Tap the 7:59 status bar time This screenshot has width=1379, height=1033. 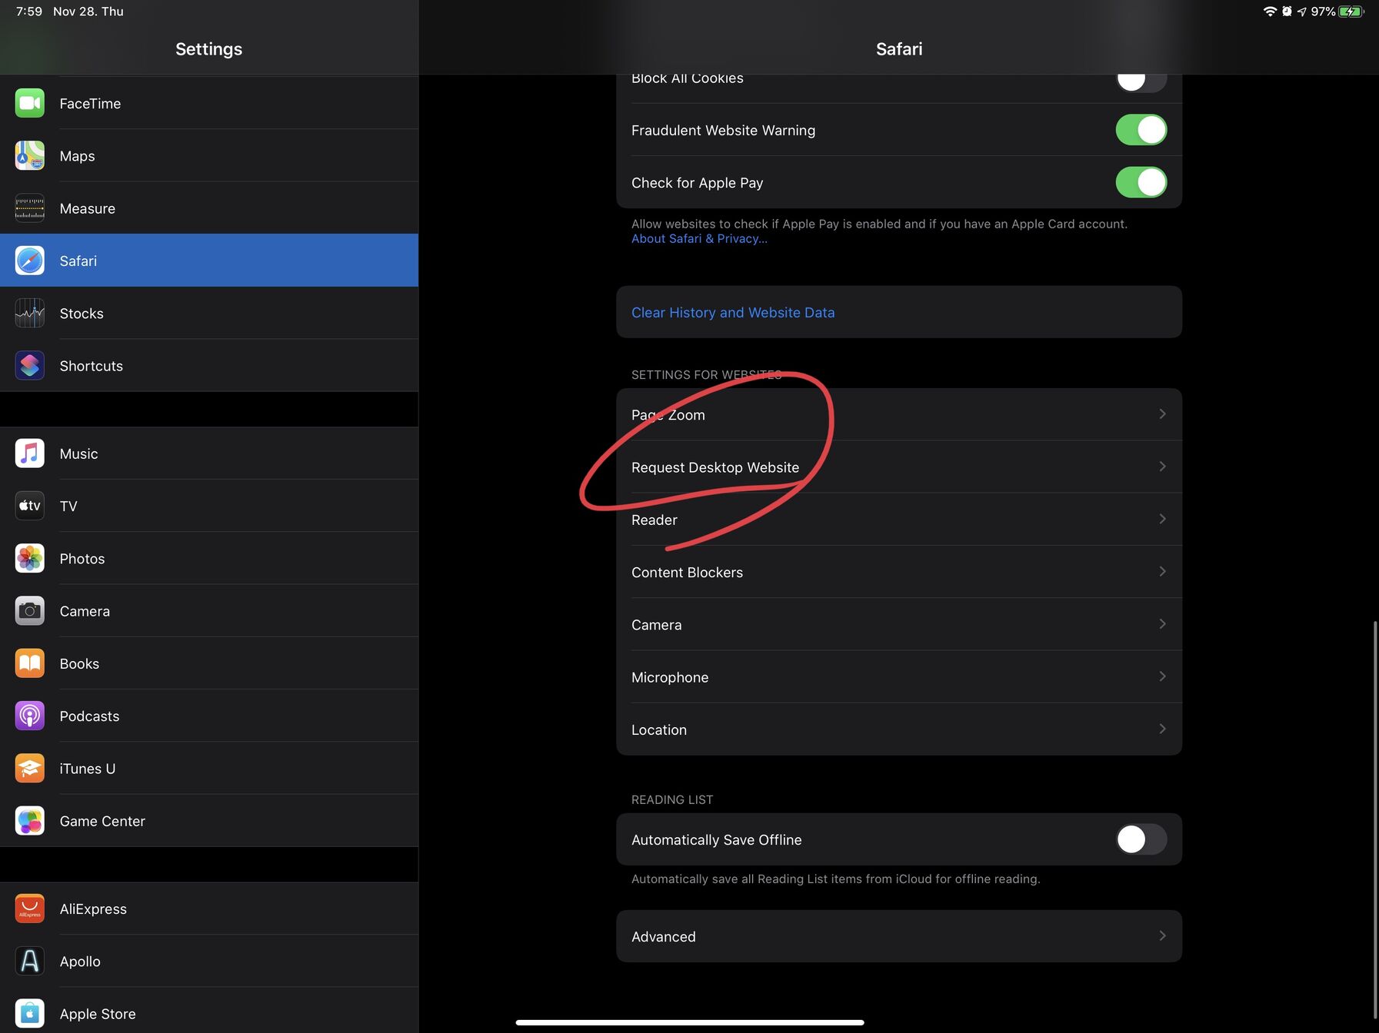[29, 12]
